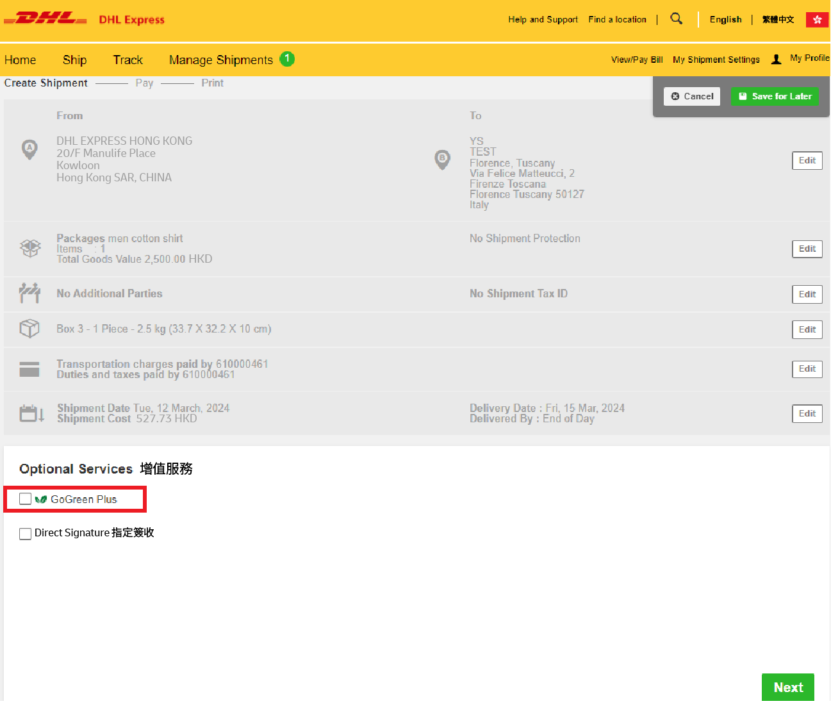Image resolution: width=831 pixels, height=701 pixels.
Task: Click the My Profile person icon
Action: pyautogui.click(x=776, y=60)
